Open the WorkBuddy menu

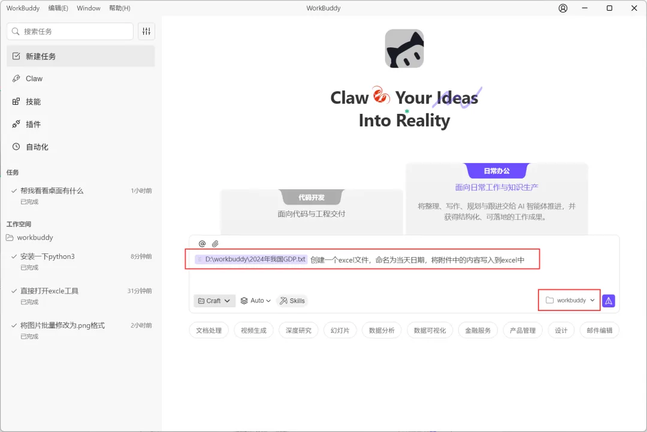click(x=23, y=8)
